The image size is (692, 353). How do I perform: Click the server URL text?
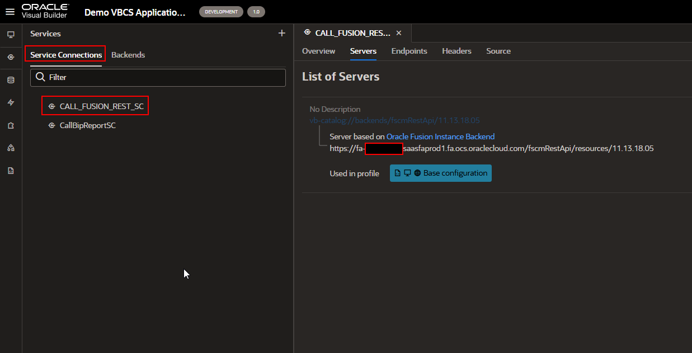click(x=492, y=149)
